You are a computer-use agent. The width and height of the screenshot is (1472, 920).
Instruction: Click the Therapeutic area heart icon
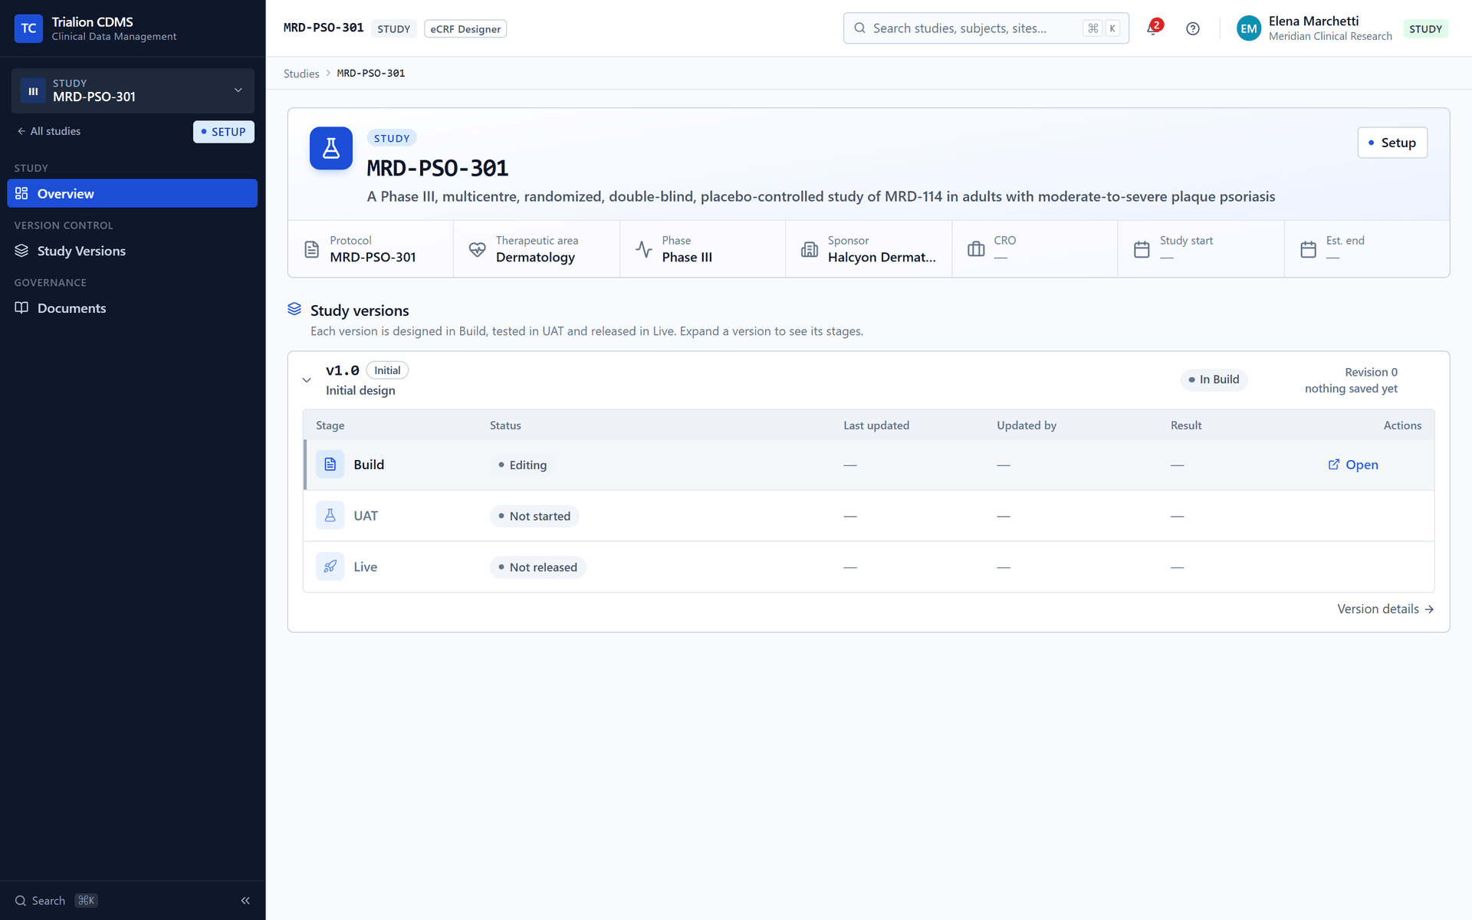477,249
